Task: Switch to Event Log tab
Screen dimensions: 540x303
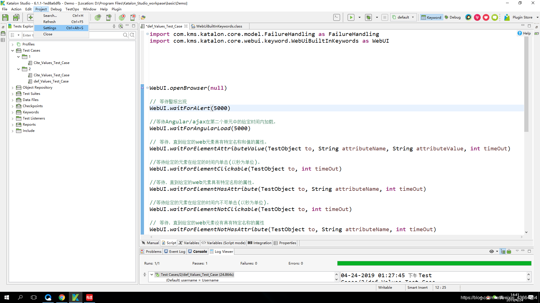Action: (175, 252)
